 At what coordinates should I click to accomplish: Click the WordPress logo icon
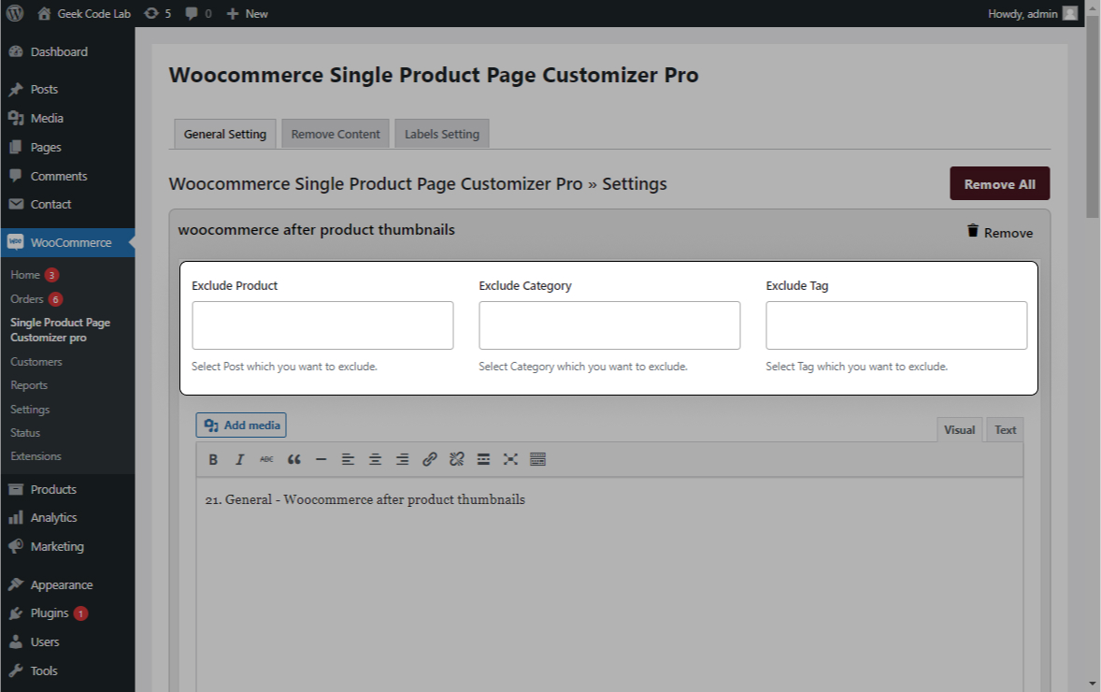click(15, 13)
